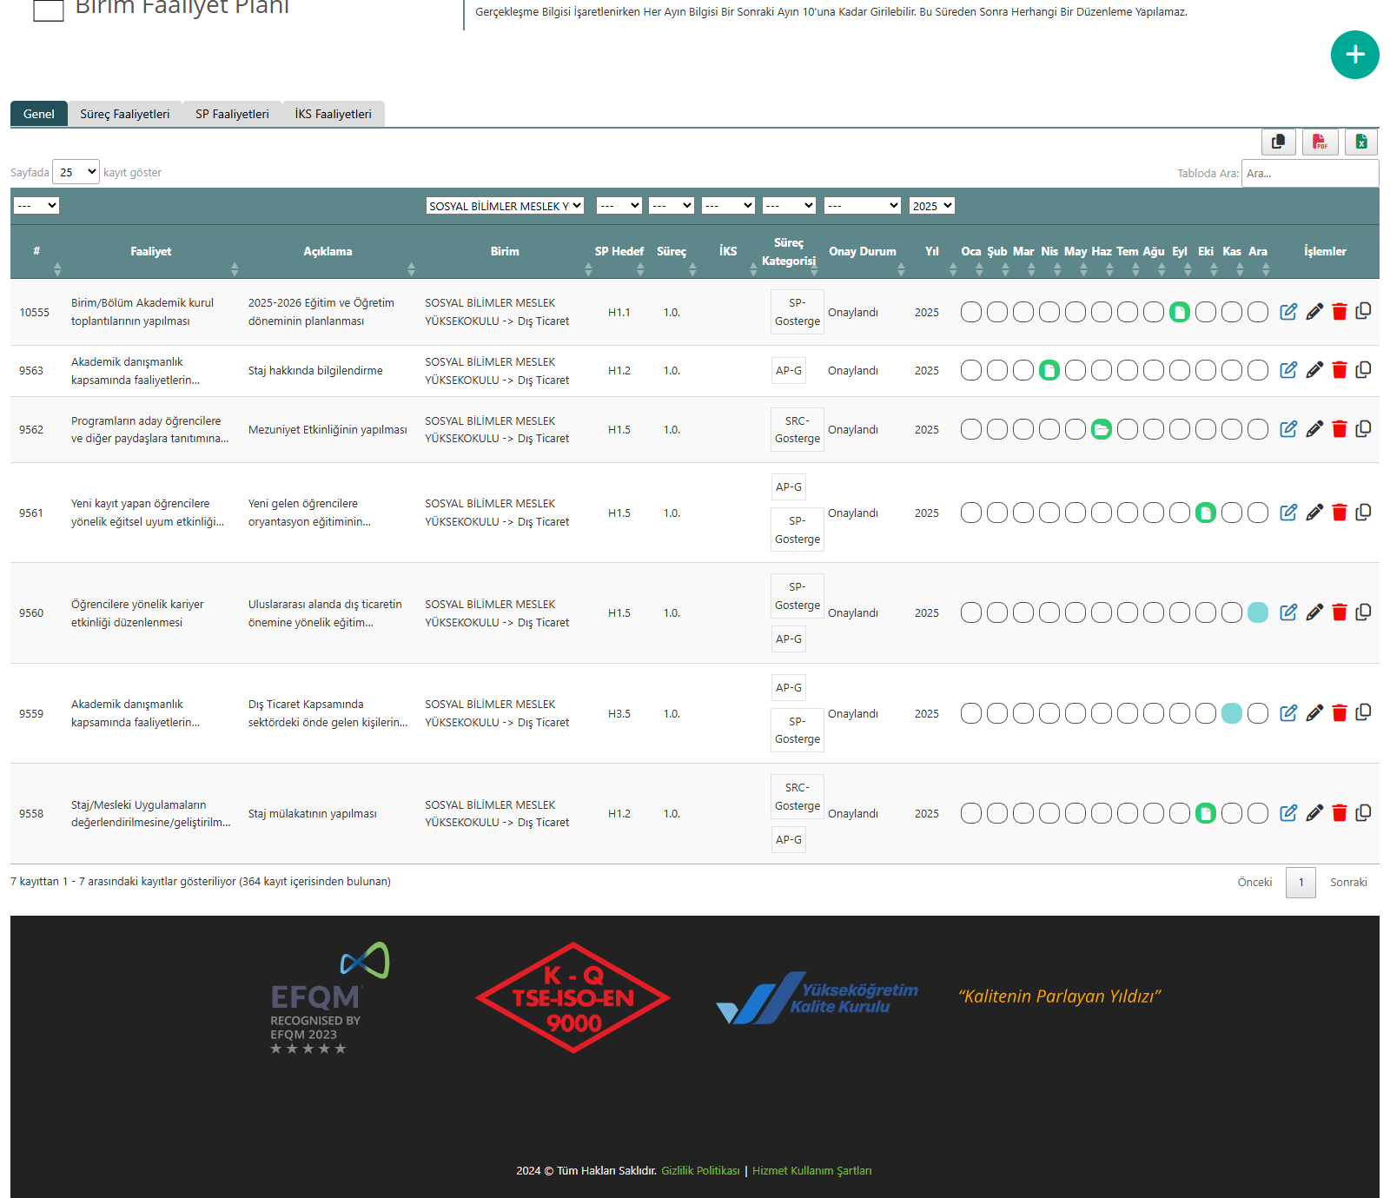This screenshot has width=1390, height=1198.
Task: Toggle January circle for activity 10555
Action: pos(970,312)
